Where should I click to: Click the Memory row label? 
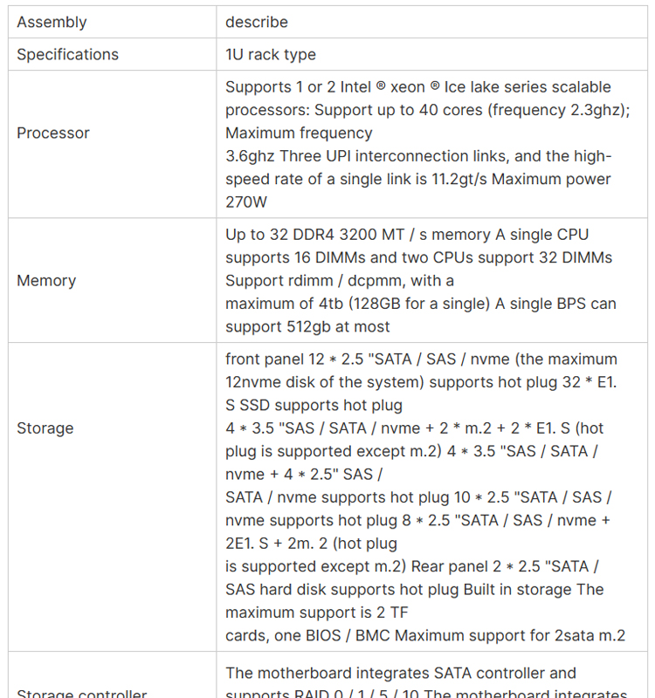coord(46,280)
